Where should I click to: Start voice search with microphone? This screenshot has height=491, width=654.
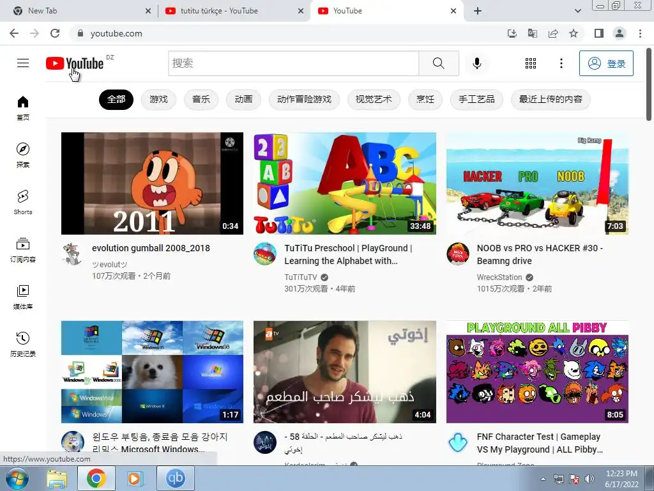[x=476, y=63]
